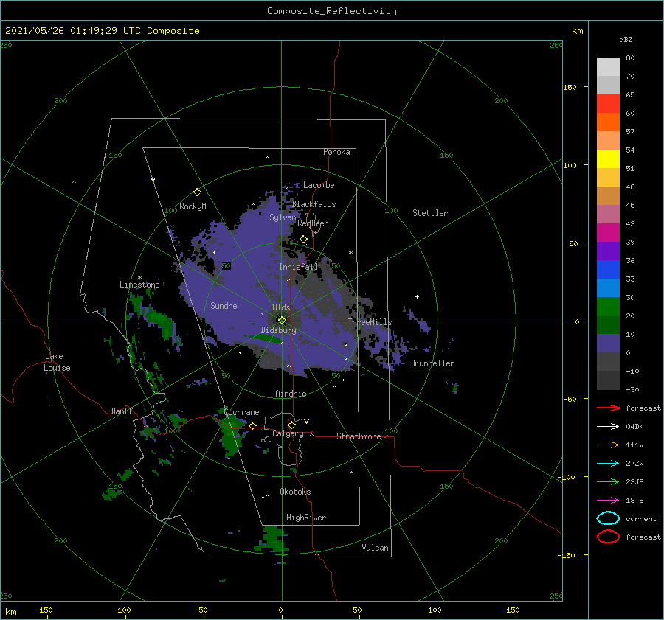Click the Innisfail label on map

coord(298,267)
